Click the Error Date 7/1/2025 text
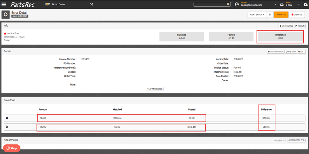The height and width of the screenshot is (154, 309). [x=14, y=37]
